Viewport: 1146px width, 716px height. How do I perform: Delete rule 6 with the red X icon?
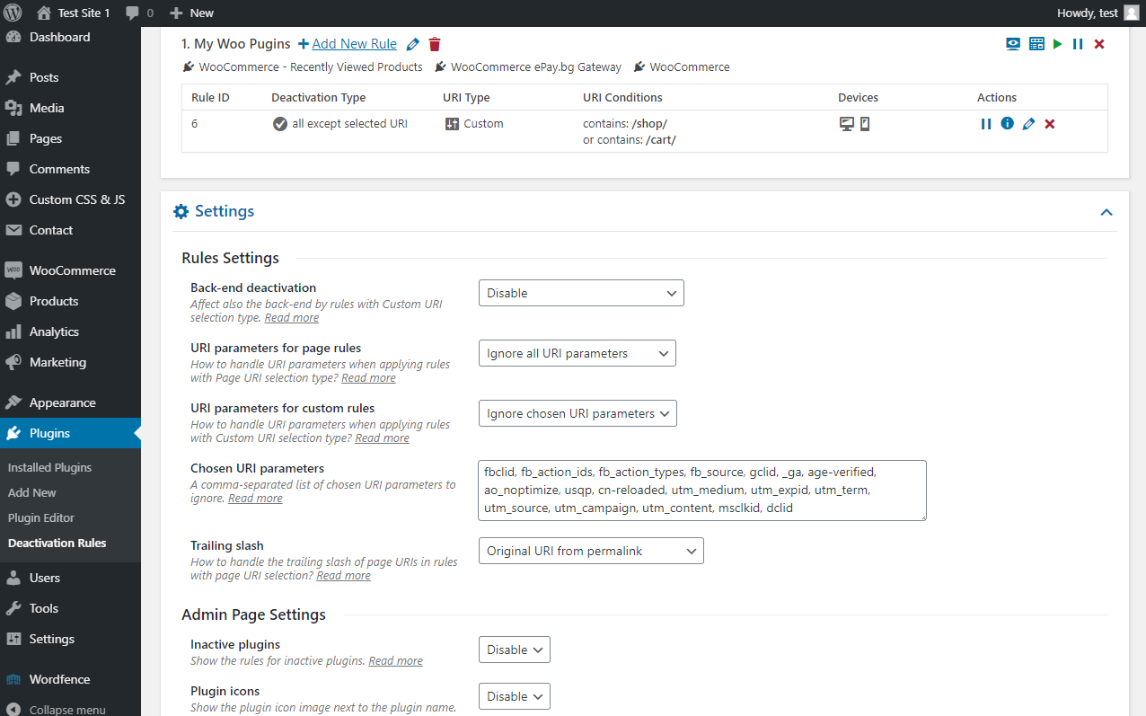click(x=1049, y=123)
